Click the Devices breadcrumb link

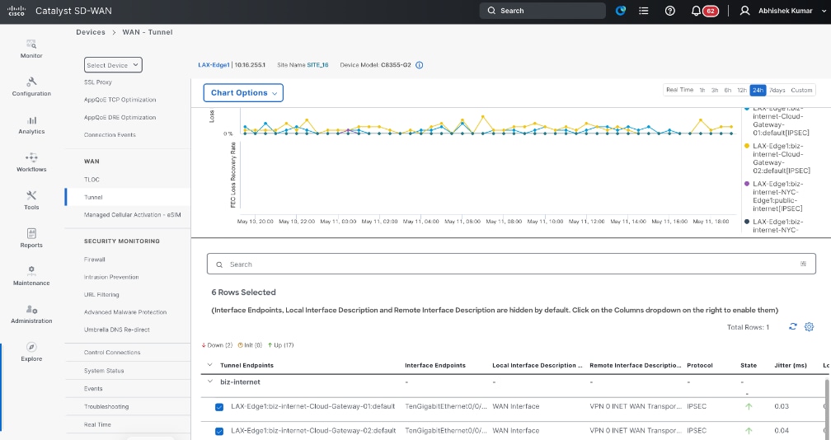click(x=91, y=32)
